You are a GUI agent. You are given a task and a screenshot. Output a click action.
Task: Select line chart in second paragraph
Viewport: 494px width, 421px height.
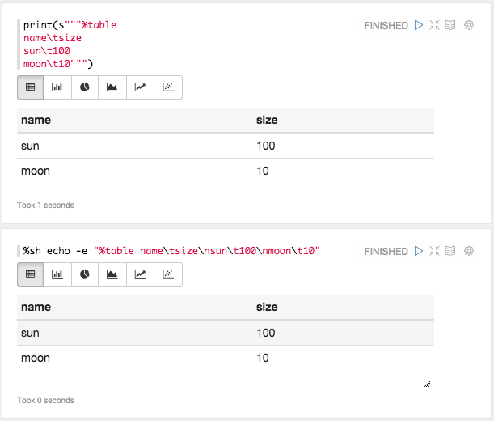point(140,274)
